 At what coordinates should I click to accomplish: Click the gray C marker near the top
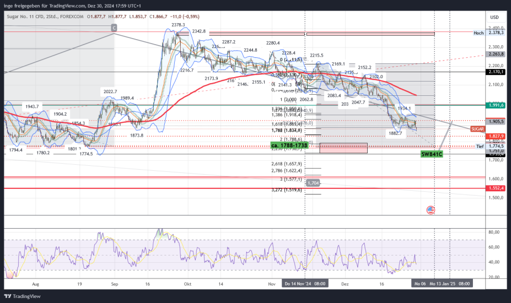pos(114,27)
